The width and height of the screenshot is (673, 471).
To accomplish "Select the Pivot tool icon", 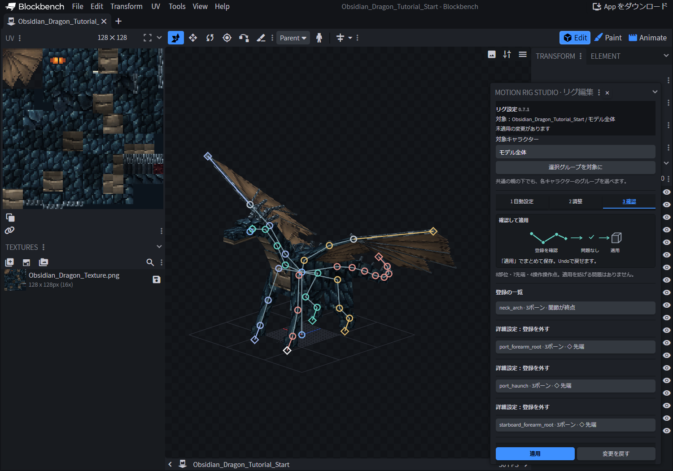I will pyautogui.click(x=227, y=38).
